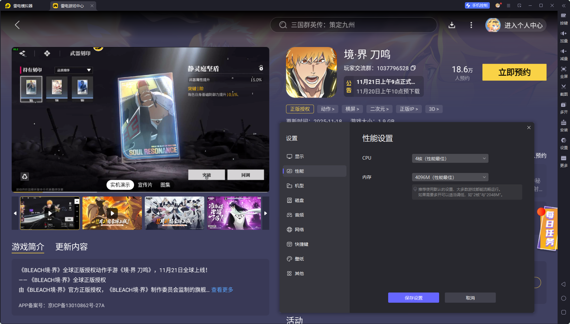Play the first gameplay video thumbnail

(x=50, y=213)
